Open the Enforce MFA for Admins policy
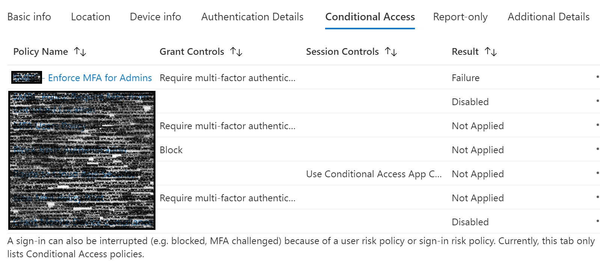This screenshot has height=261, width=600. point(100,78)
